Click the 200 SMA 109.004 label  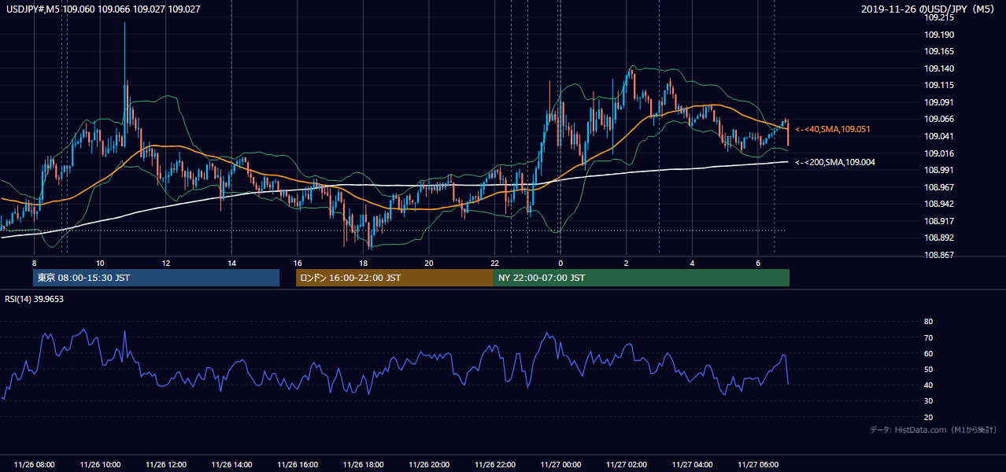coord(835,162)
